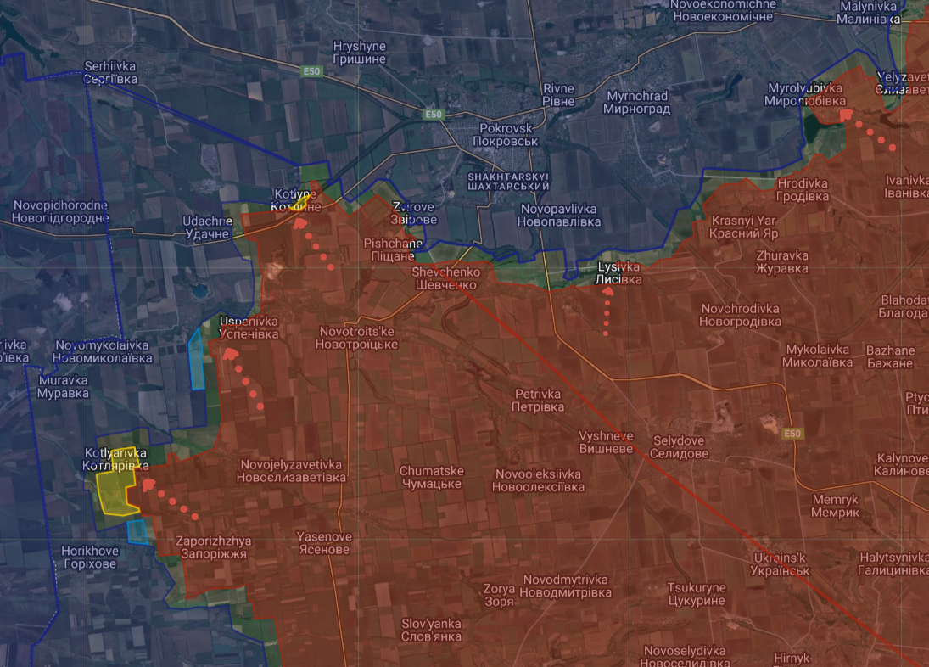The height and width of the screenshot is (667, 929).
Task: Click the Serhiivka label
Action: coord(110,73)
